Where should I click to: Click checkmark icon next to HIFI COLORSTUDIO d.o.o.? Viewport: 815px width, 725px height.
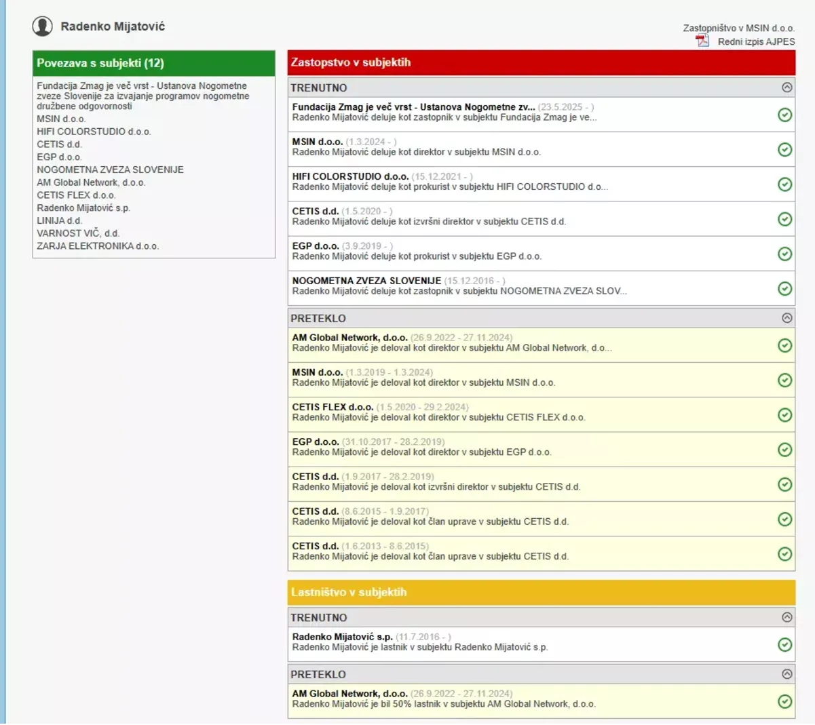[x=784, y=184]
